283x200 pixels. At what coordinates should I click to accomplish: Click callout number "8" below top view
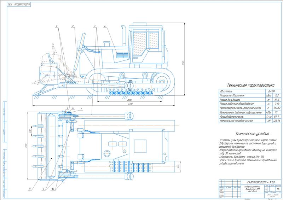[29, 189]
